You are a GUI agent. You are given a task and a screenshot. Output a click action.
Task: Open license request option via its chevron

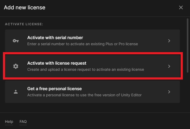click(x=169, y=66)
